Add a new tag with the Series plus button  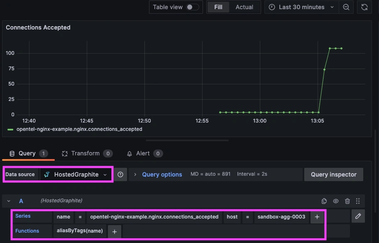pyautogui.click(x=317, y=217)
